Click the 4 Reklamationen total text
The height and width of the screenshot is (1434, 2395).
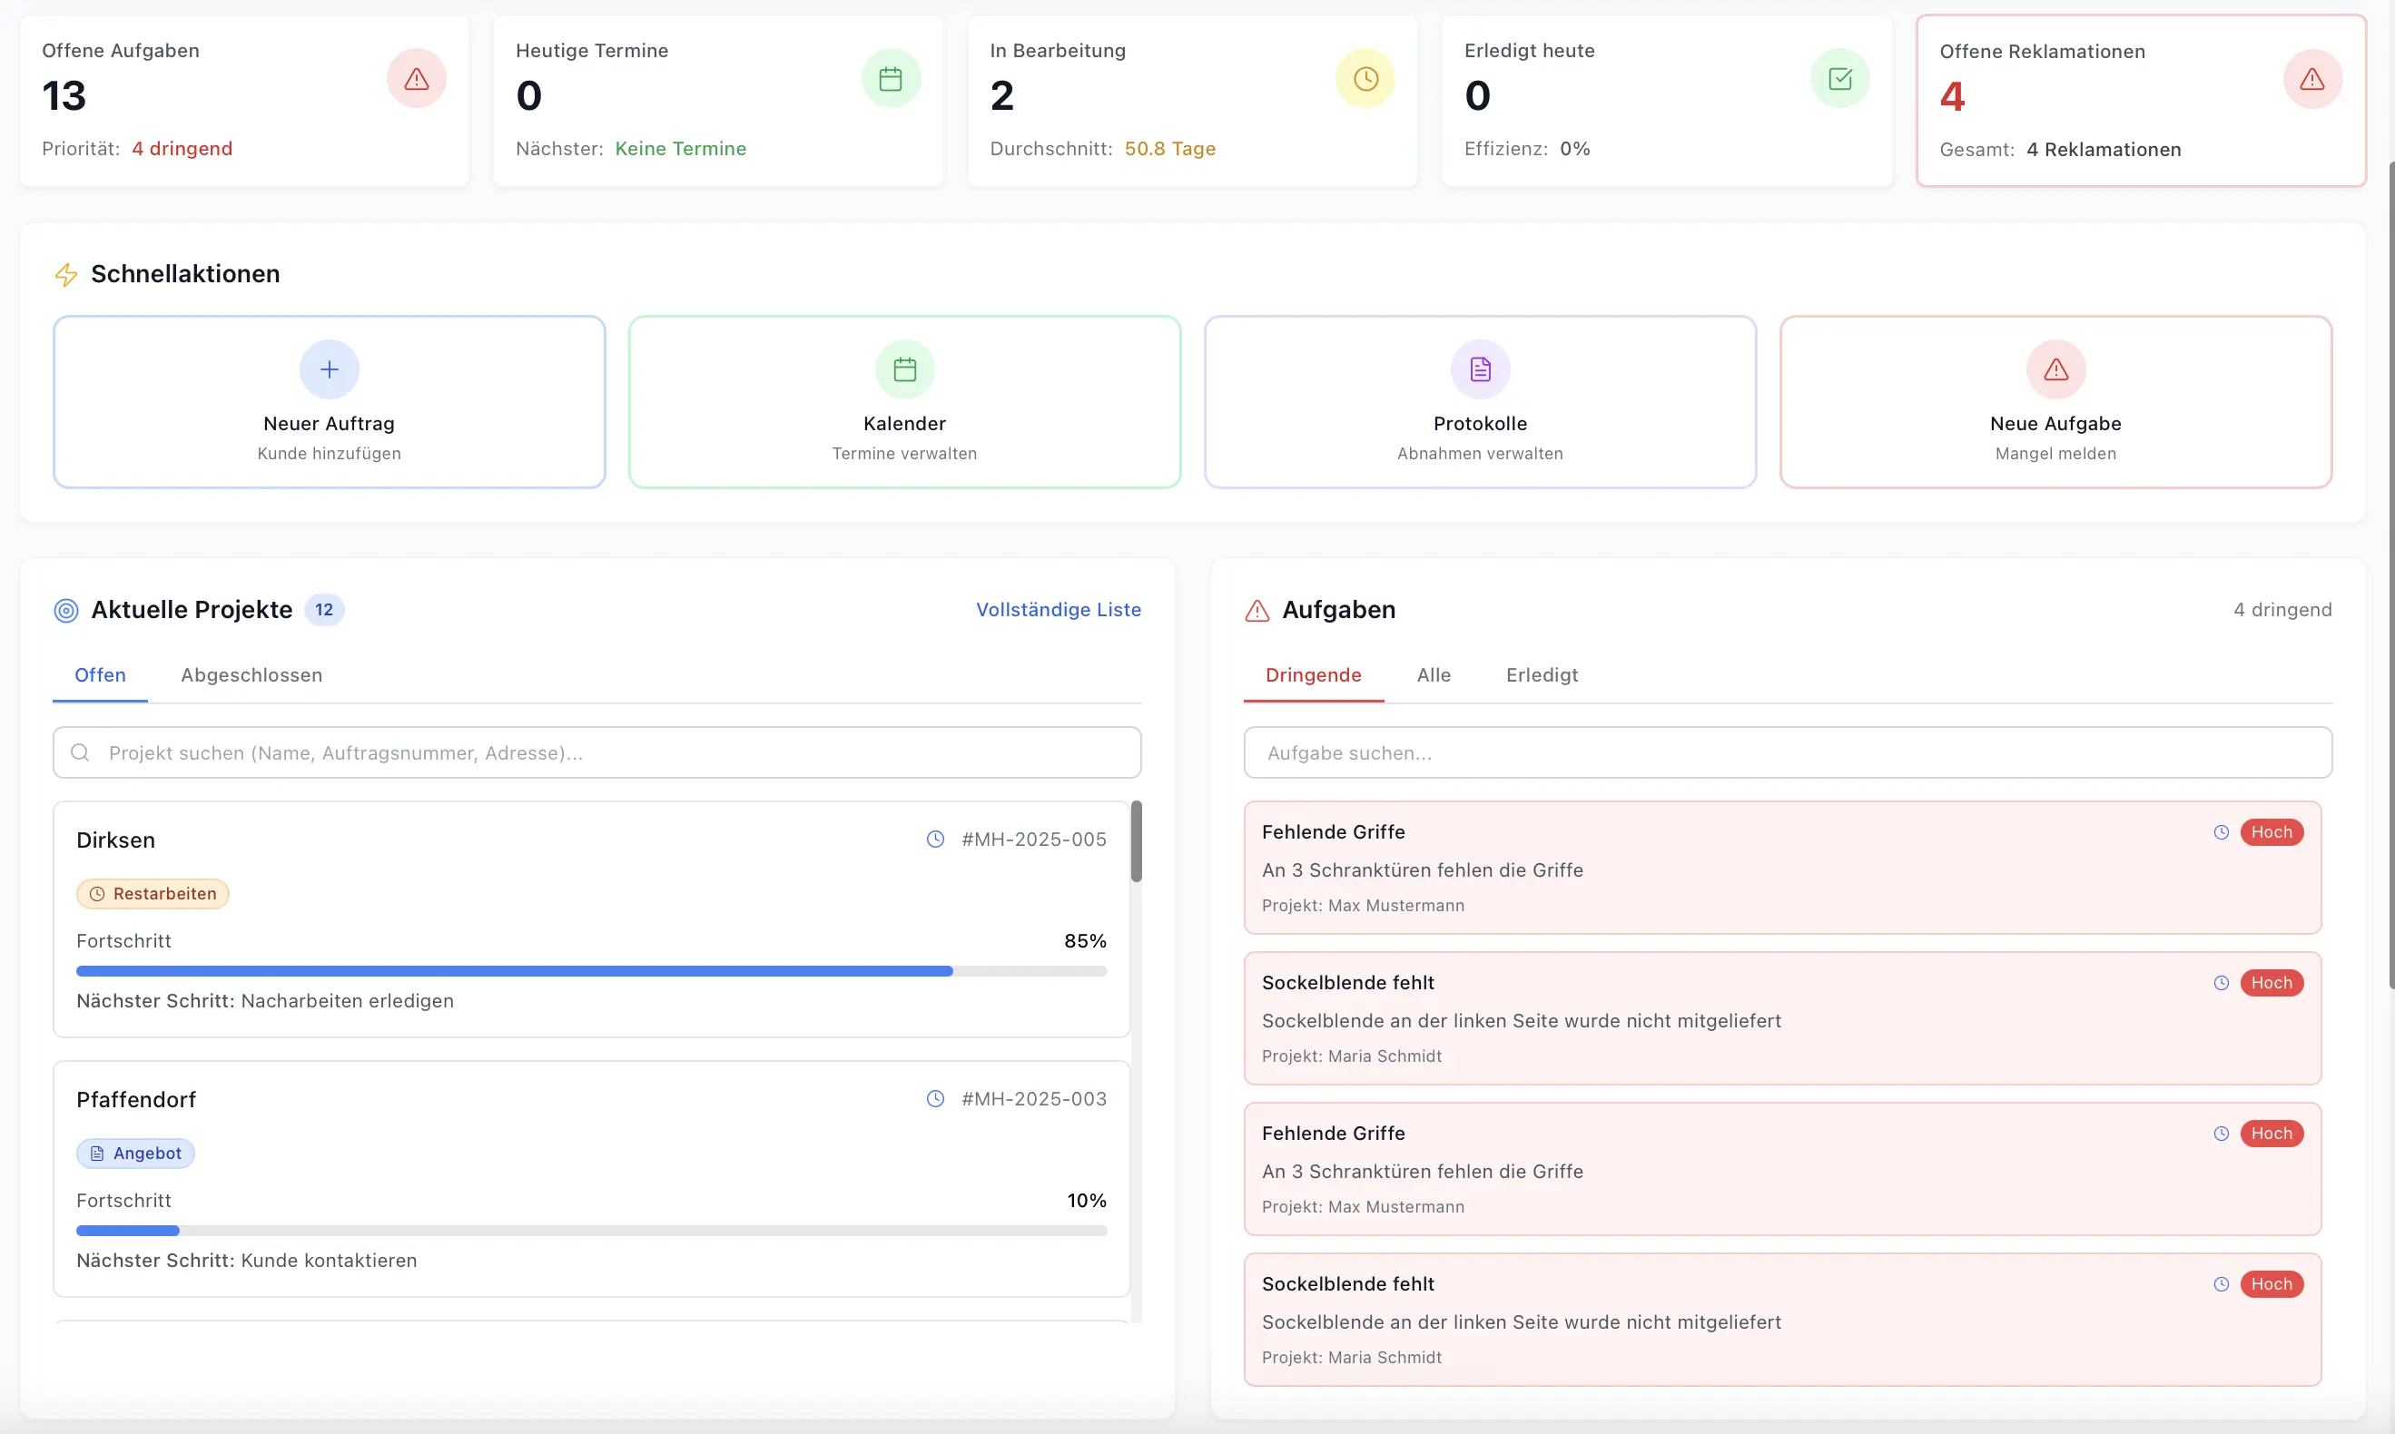(2104, 150)
